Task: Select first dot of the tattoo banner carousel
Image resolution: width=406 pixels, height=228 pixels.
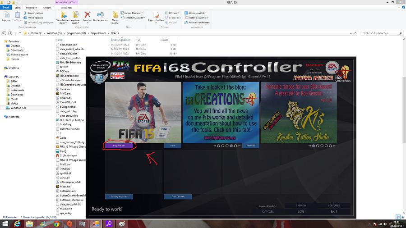Action: pyautogui.click(x=314, y=146)
